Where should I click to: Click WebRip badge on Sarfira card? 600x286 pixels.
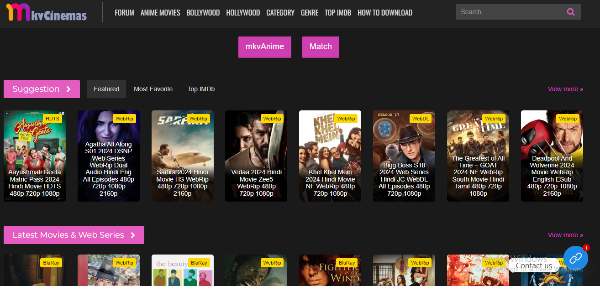[x=198, y=119]
